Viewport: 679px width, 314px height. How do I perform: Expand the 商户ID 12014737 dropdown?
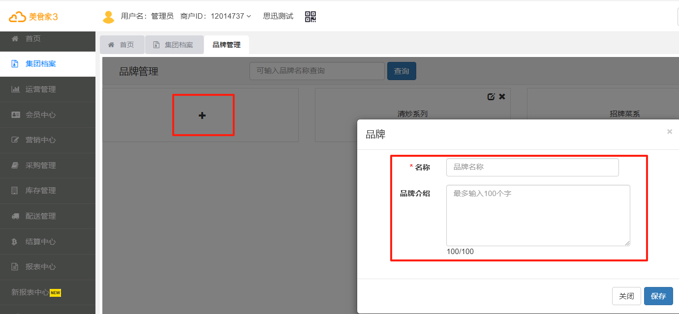[216, 16]
